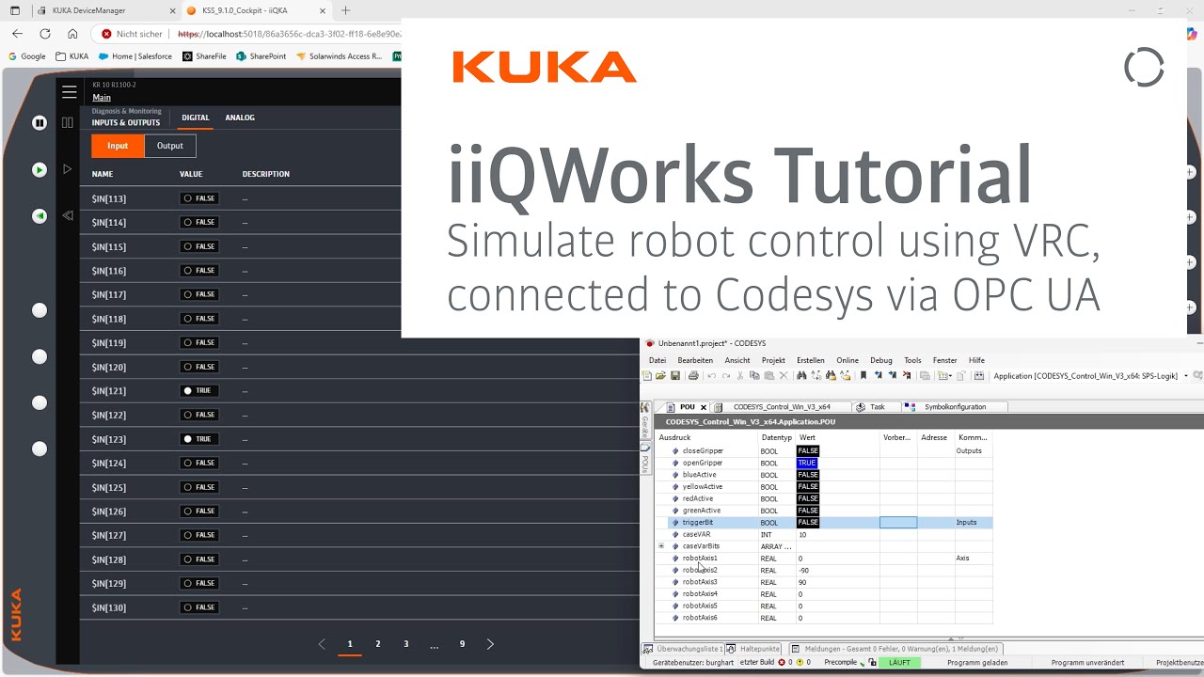Click CODESYS print toolbar icon

click(x=693, y=376)
